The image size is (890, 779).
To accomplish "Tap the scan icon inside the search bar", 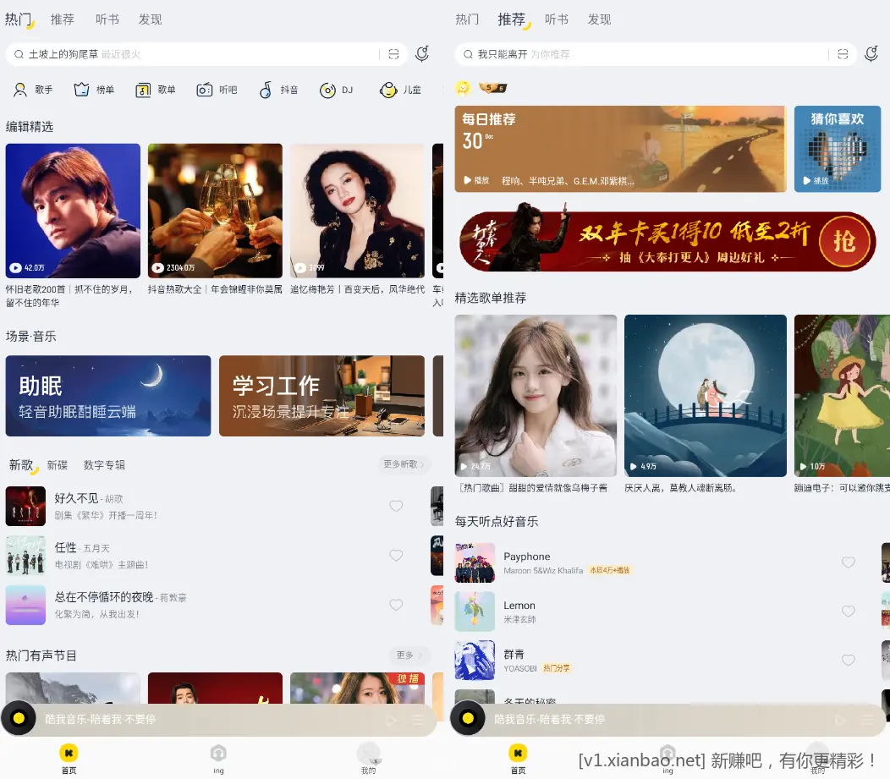I will (x=394, y=53).
